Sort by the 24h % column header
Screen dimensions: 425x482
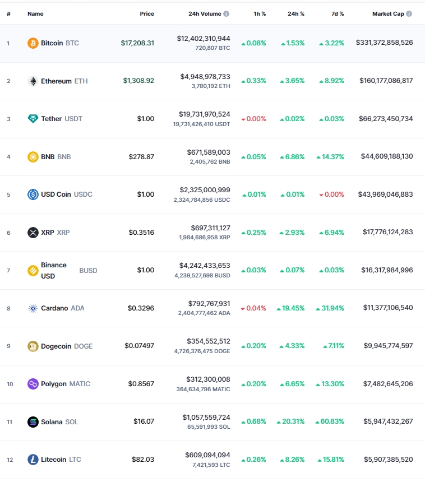click(x=296, y=14)
